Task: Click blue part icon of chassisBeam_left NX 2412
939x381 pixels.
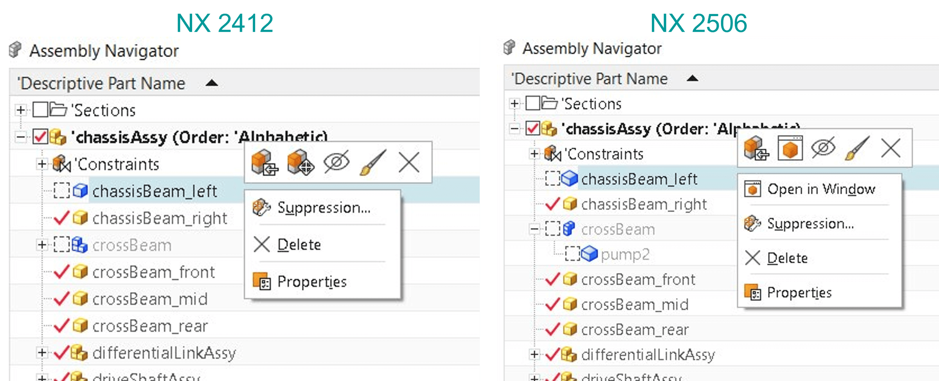Action: tap(80, 191)
